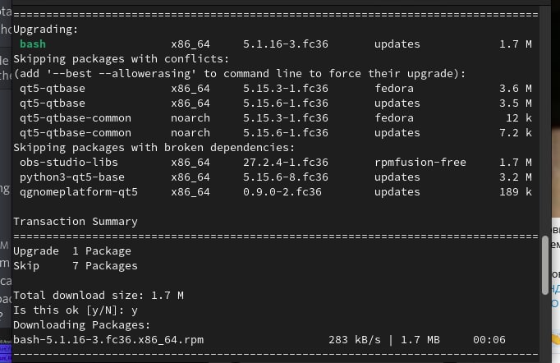560x363 pixels.
Task: Click the python3-qt5-base package name
Action: point(72,177)
